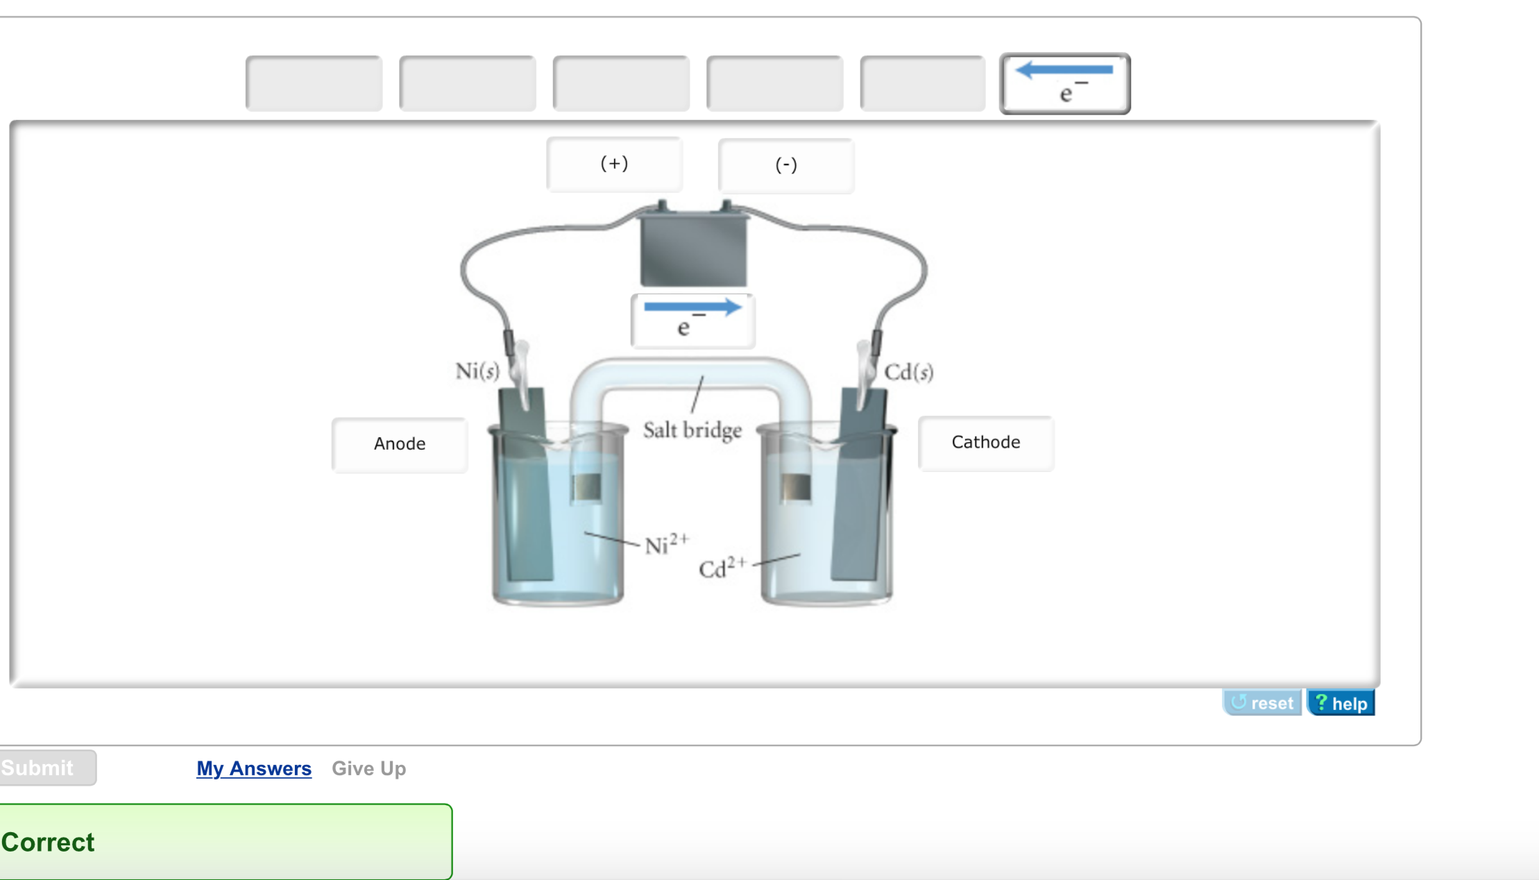This screenshot has width=1539, height=880.
Task: Click the first empty answer bin at top
Action: [314, 83]
